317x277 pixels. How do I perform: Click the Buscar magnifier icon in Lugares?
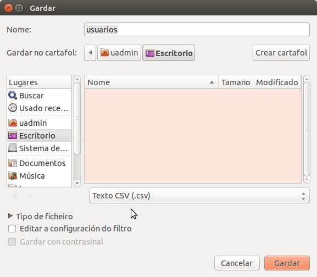pyautogui.click(x=13, y=96)
